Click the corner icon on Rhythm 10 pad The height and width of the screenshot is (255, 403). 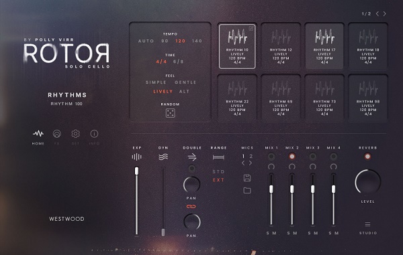pos(251,29)
